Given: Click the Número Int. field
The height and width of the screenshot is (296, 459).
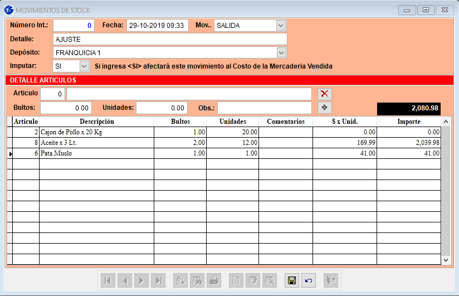Looking at the screenshot, I should point(74,26).
